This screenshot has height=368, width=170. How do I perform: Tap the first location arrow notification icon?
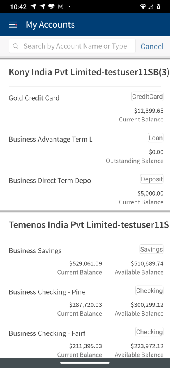pyautogui.click(x=34, y=7)
